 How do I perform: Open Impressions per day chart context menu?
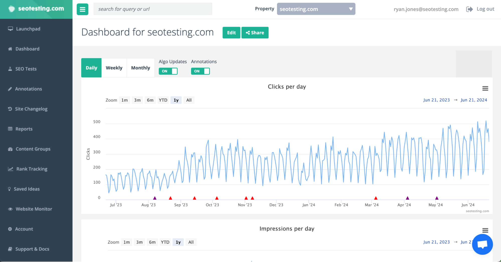point(485,230)
